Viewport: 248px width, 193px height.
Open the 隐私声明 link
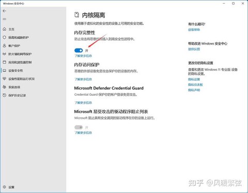194,90
